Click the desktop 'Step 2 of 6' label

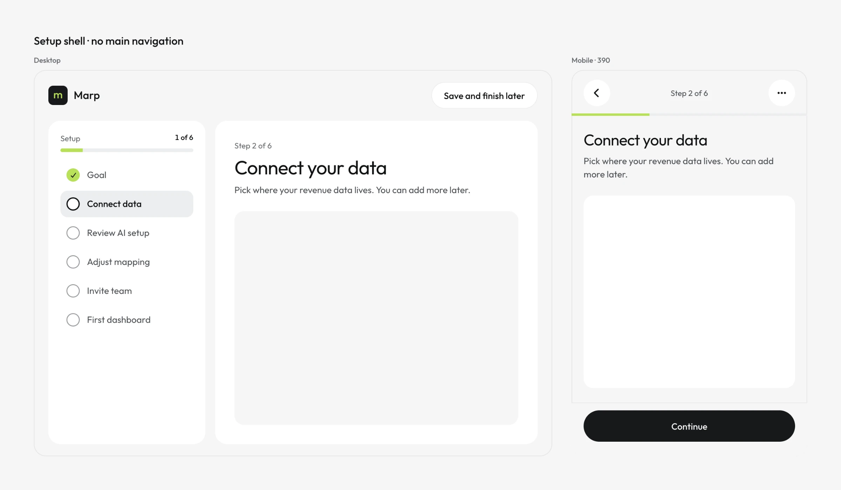point(253,146)
